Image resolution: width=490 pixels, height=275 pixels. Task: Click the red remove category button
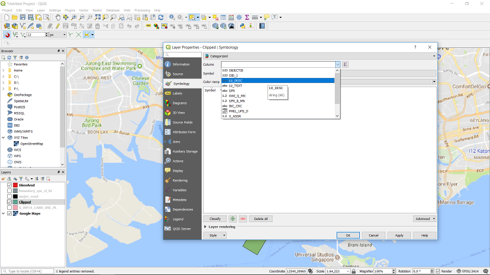click(x=243, y=218)
